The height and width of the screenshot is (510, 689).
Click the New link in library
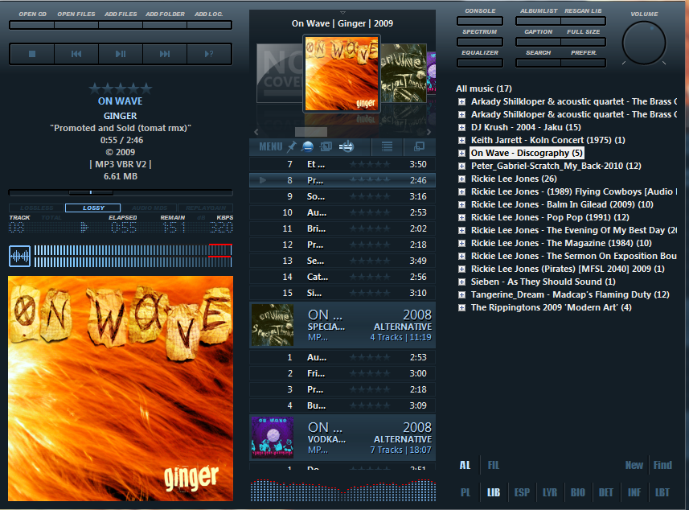click(634, 465)
